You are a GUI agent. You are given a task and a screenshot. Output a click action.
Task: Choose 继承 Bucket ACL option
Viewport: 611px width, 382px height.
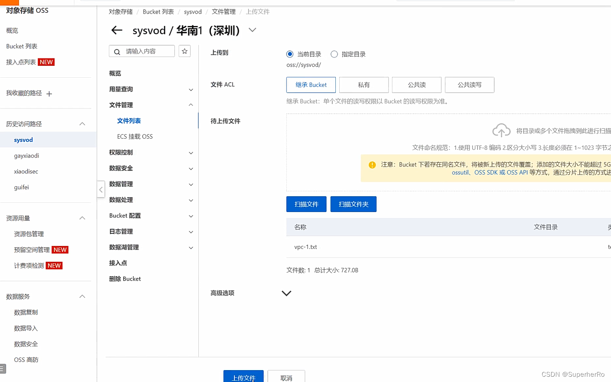(x=311, y=85)
